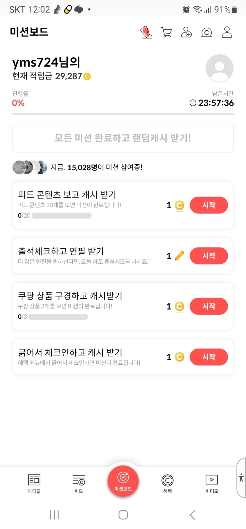Switch to the 아티클 tab

(34, 484)
